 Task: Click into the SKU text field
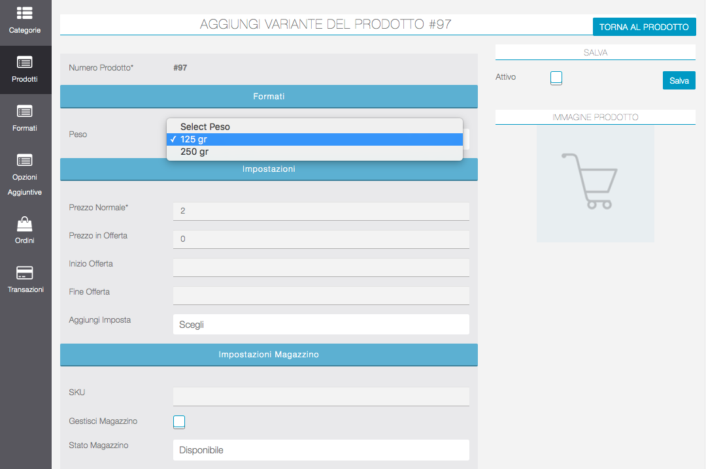(320, 396)
